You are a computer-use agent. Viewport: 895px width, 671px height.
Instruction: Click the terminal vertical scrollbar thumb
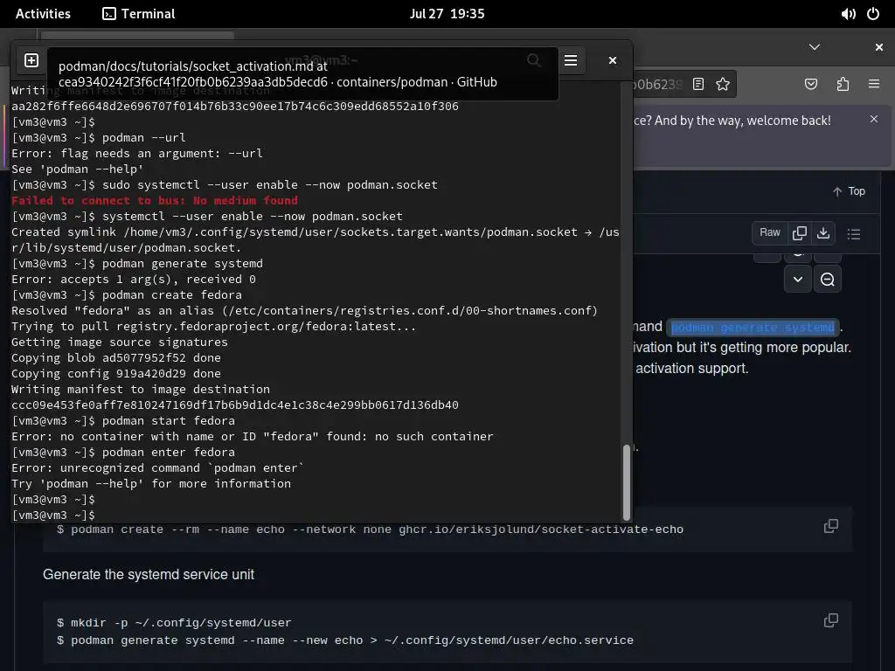(626, 482)
